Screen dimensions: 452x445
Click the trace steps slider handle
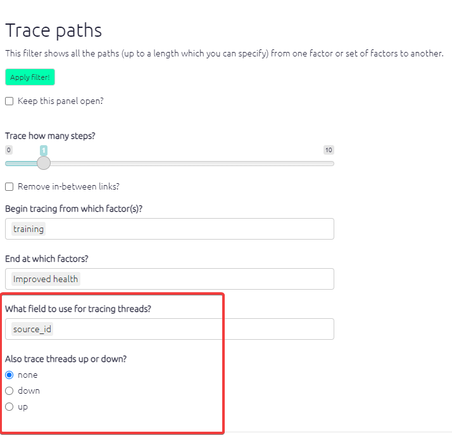click(44, 163)
